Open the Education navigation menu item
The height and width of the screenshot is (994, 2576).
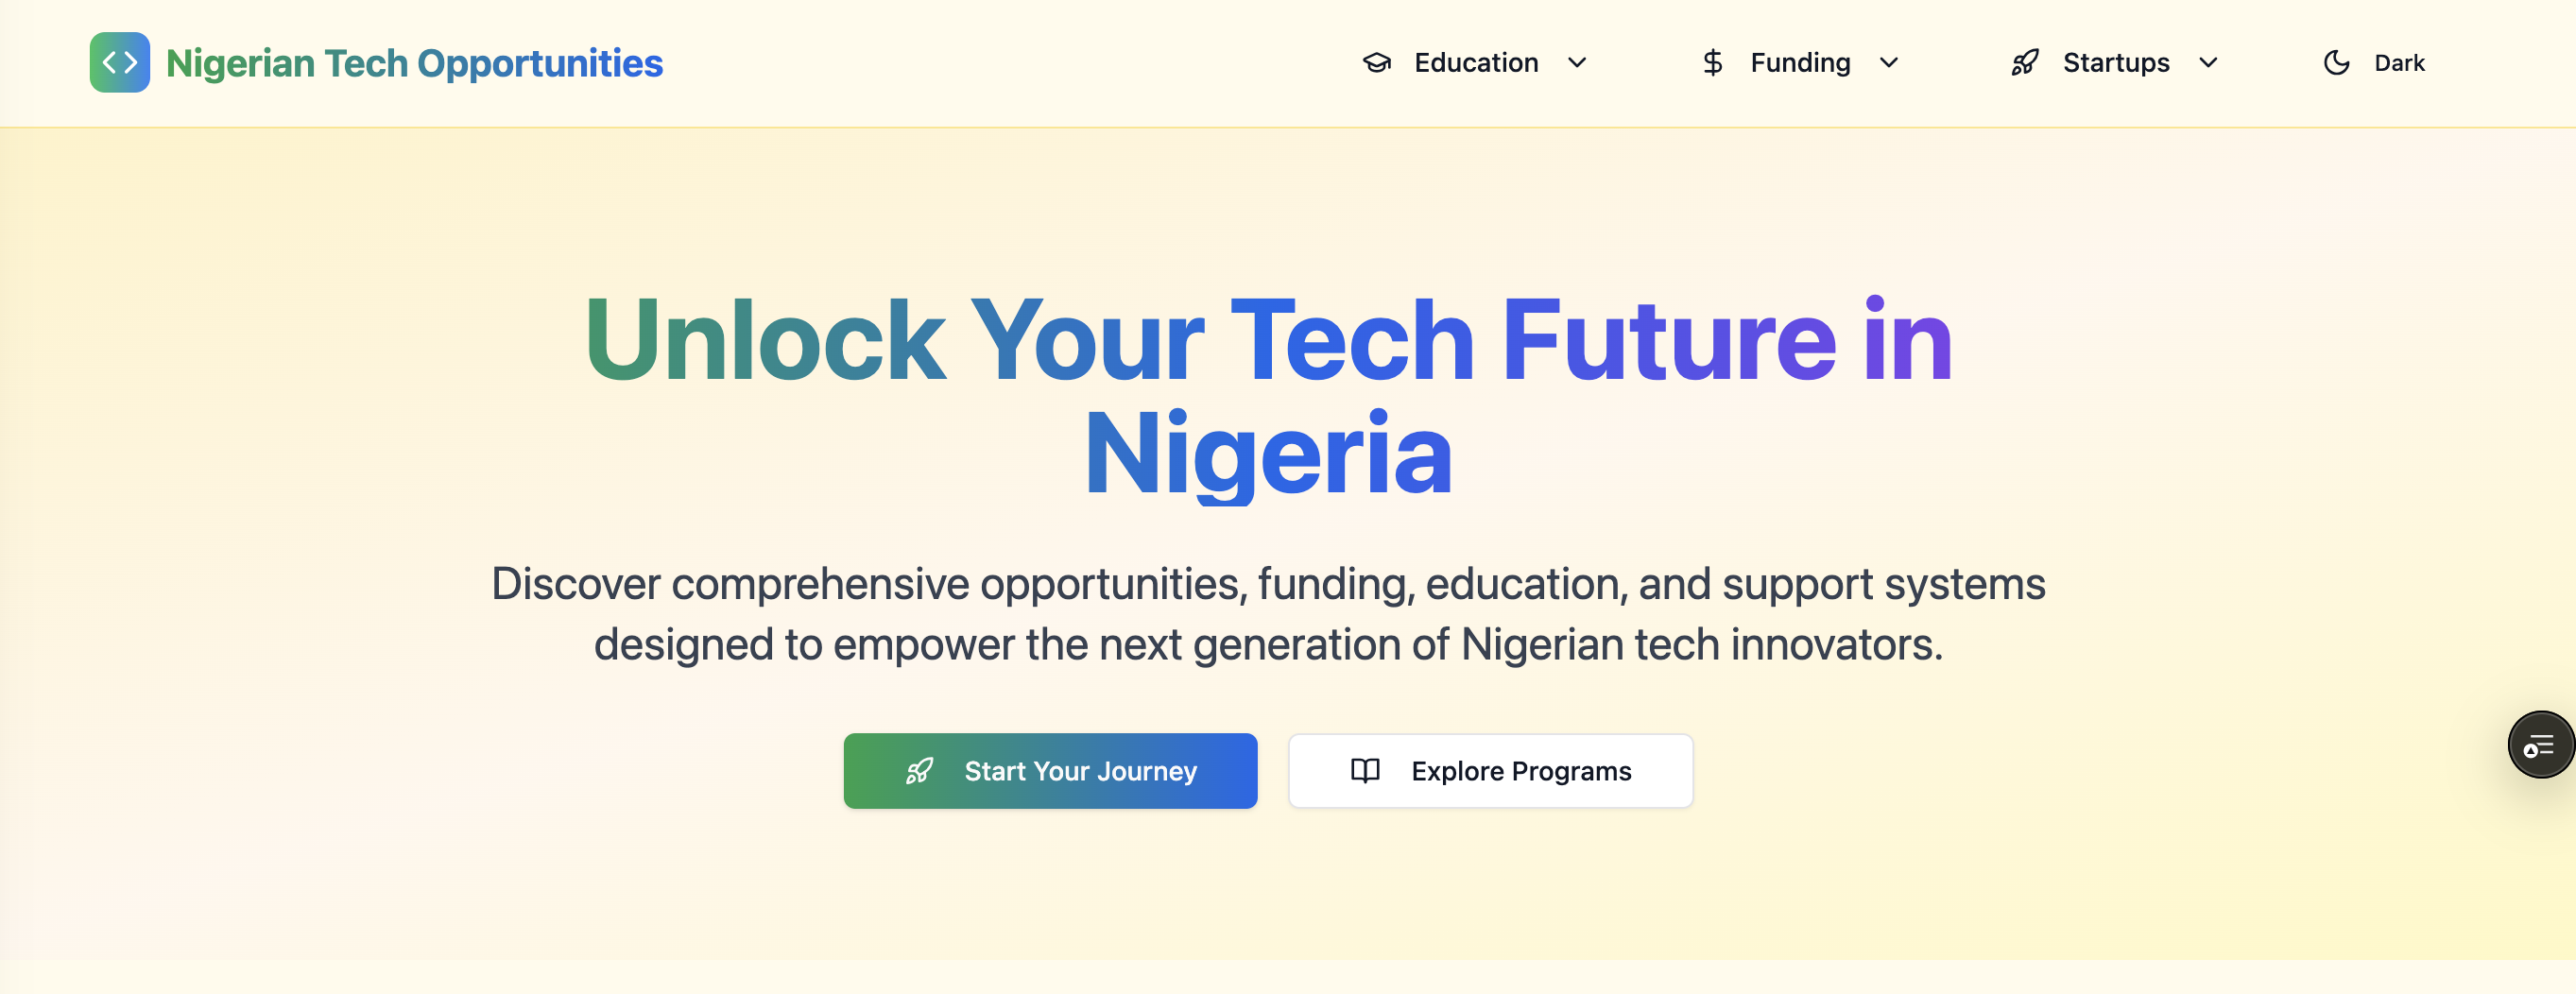1475,62
